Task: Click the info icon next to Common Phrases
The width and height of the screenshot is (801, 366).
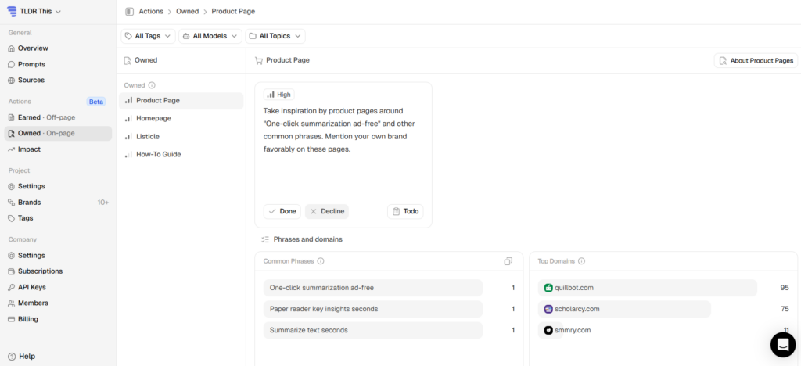Action: click(x=321, y=261)
